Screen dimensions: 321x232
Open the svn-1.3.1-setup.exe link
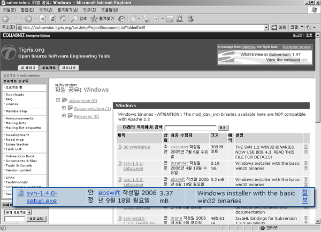point(133,166)
